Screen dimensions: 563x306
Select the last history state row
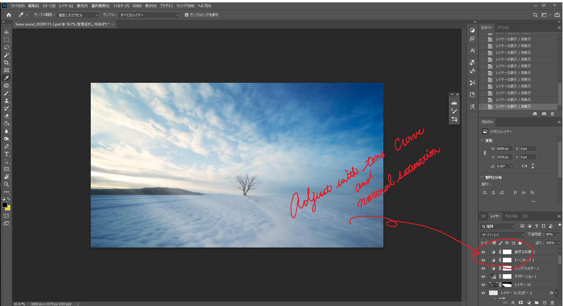tap(518, 107)
